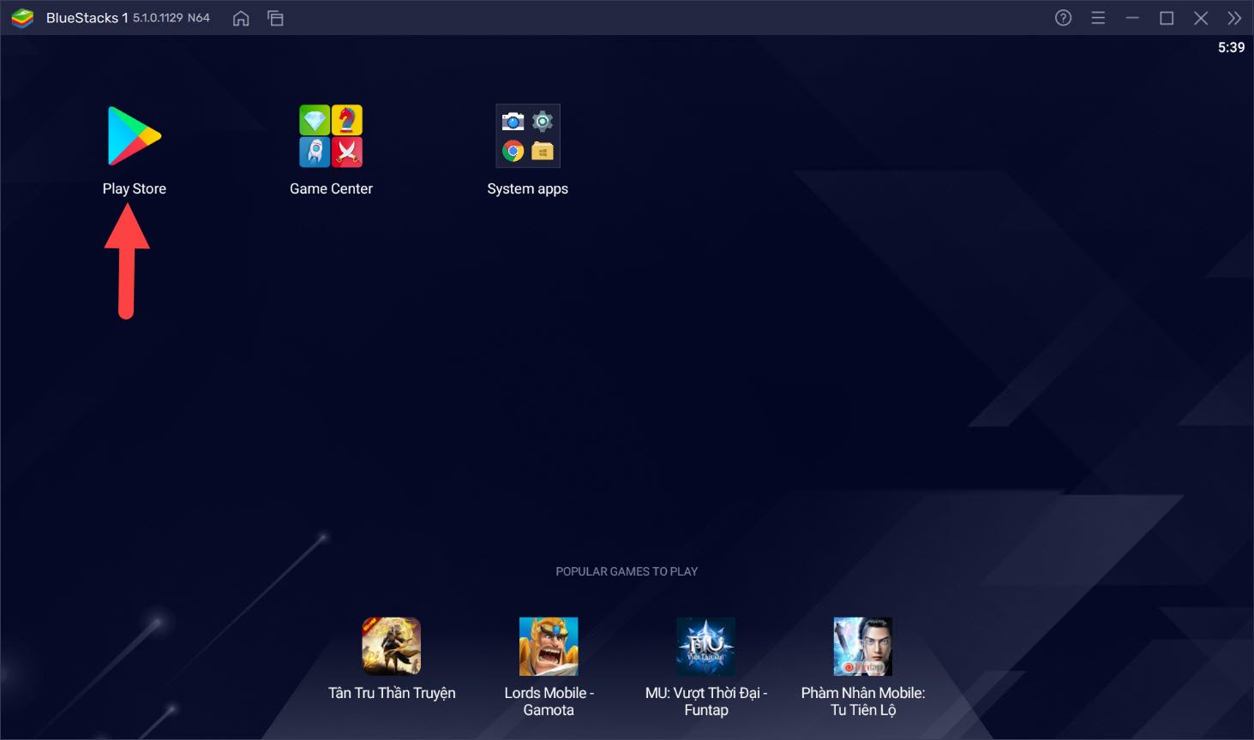The height and width of the screenshot is (740, 1254).
Task: Open the multi-instance windows icon
Action: point(275,18)
